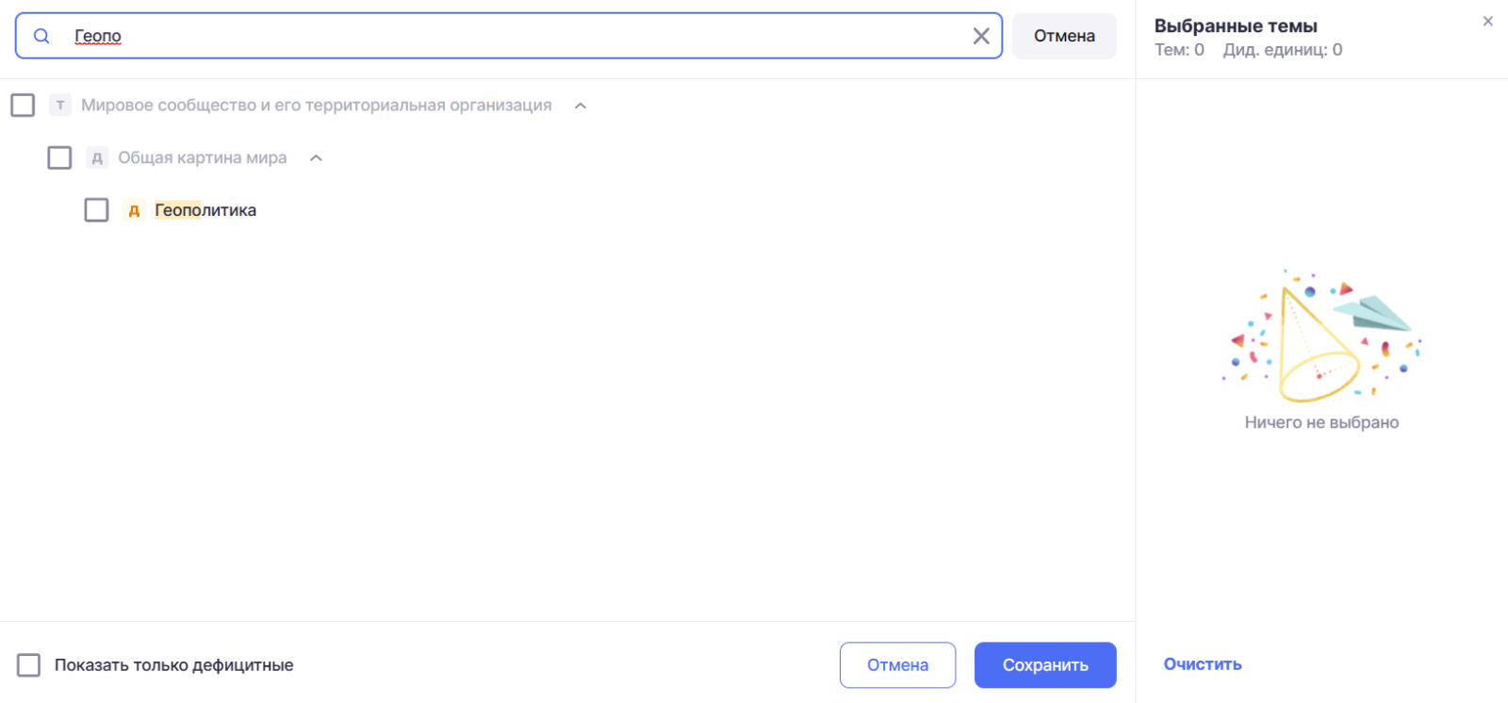Screen dimensions: 1508x703
Task: Check the Мировое сообщество и его территориальная организация checkbox
Action: pyautogui.click(x=23, y=105)
